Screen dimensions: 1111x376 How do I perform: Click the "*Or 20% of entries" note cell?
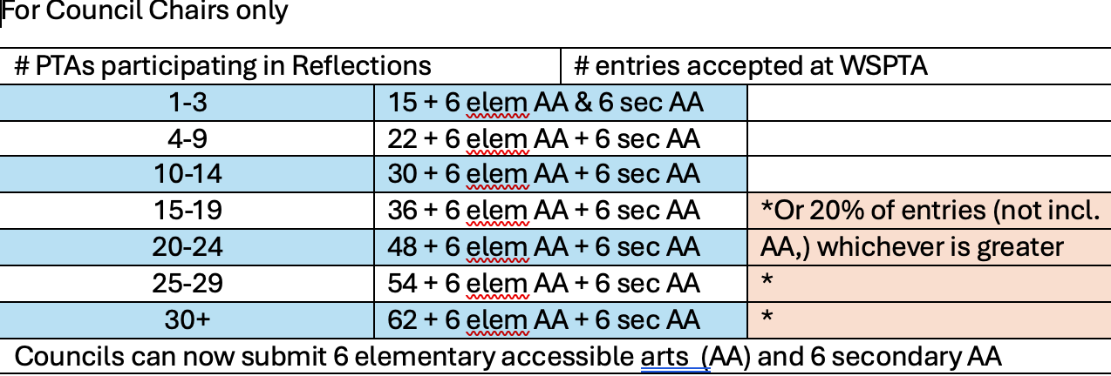tap(930, 211)
